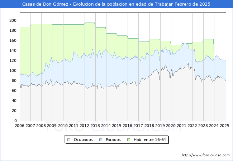Click the 2009 x-axis label
The width and height of the screenshot is (233, 161).
(x=52, y=126)
